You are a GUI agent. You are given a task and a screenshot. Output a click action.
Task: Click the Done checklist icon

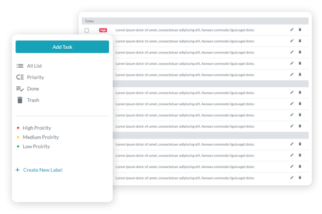(x=20, y=89)
